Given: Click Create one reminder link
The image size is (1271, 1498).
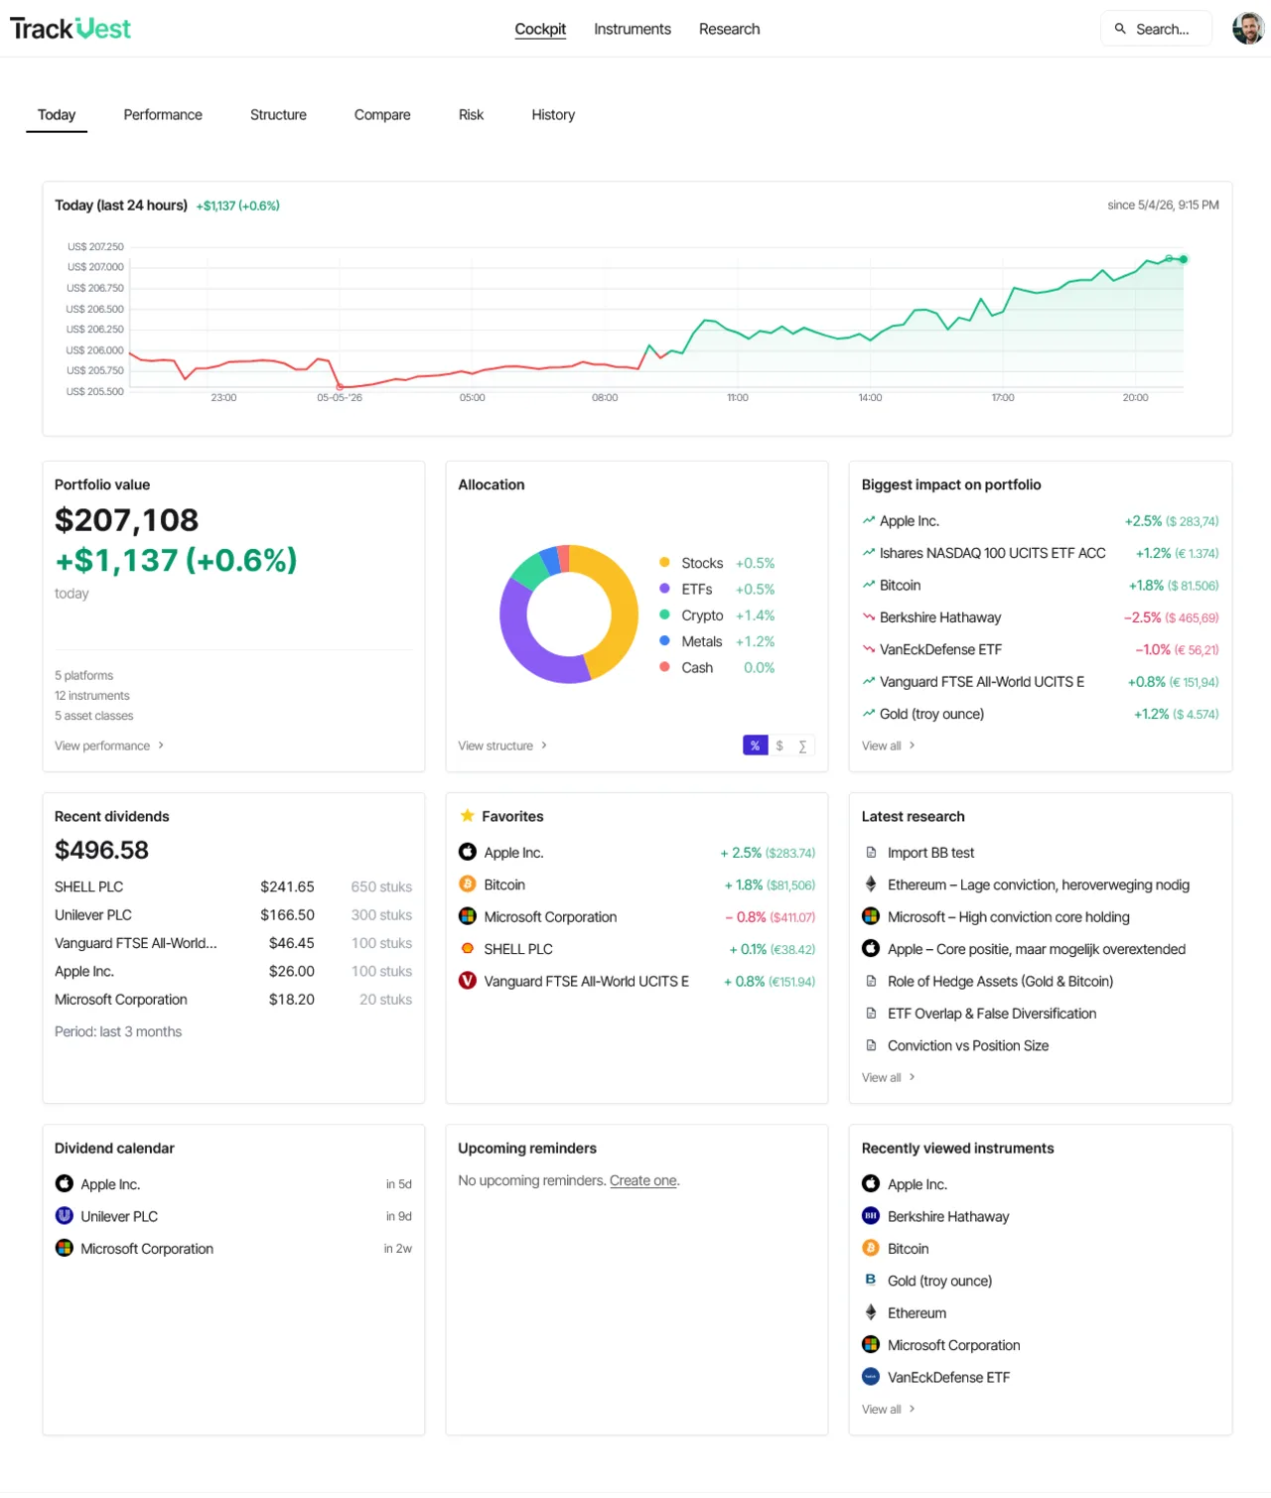Looking at the screenshot, I should click(643, 1180).
